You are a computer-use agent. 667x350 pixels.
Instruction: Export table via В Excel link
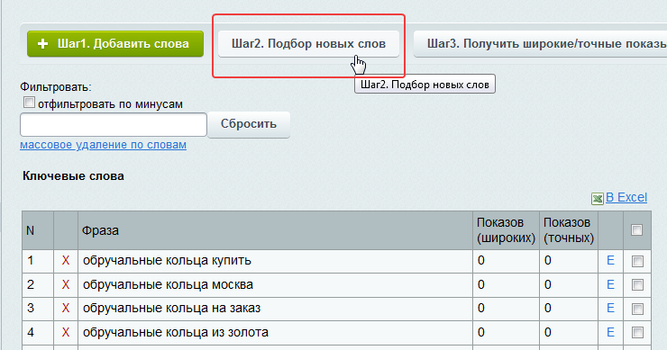click(626, 198)
